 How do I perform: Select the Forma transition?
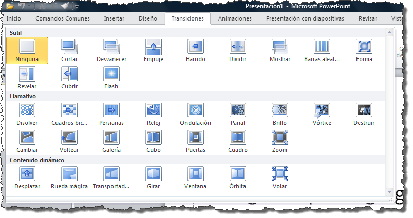coord(364,50)
